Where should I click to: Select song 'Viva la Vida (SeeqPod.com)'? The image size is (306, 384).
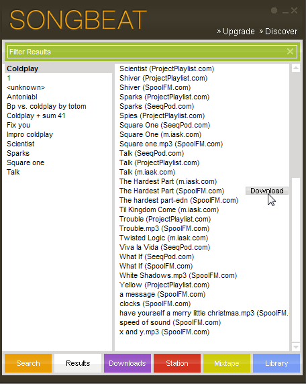[165, 247]
